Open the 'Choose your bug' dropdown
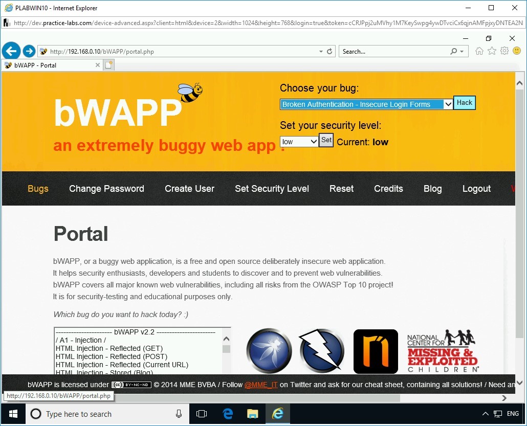 pyautogui.click(x=448, y=104)
